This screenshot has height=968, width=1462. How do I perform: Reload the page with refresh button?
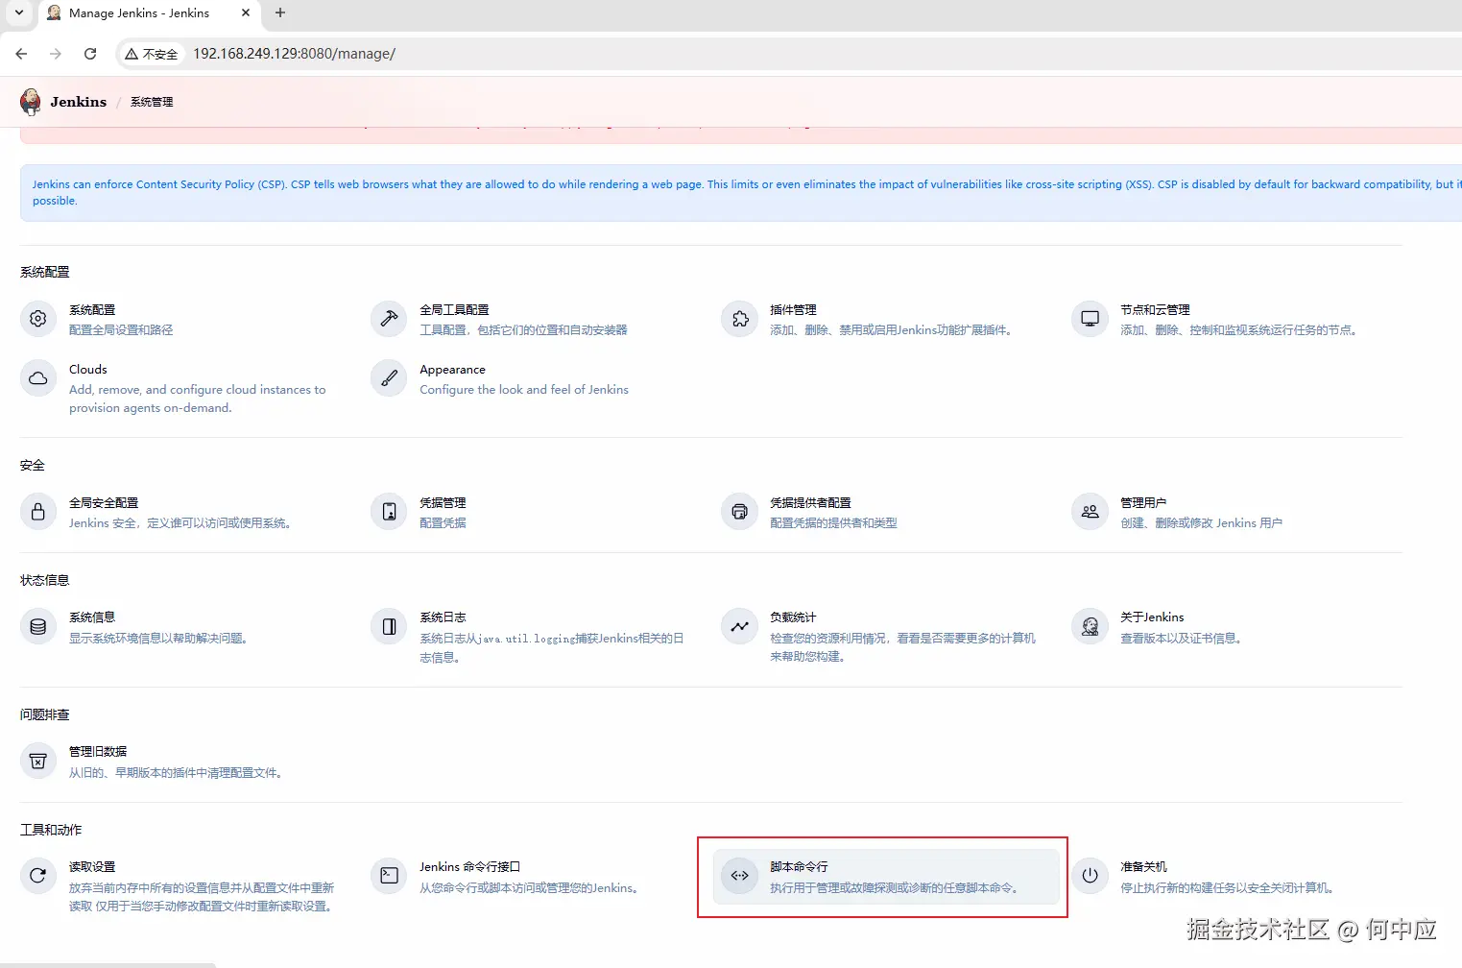click(90, 54)
